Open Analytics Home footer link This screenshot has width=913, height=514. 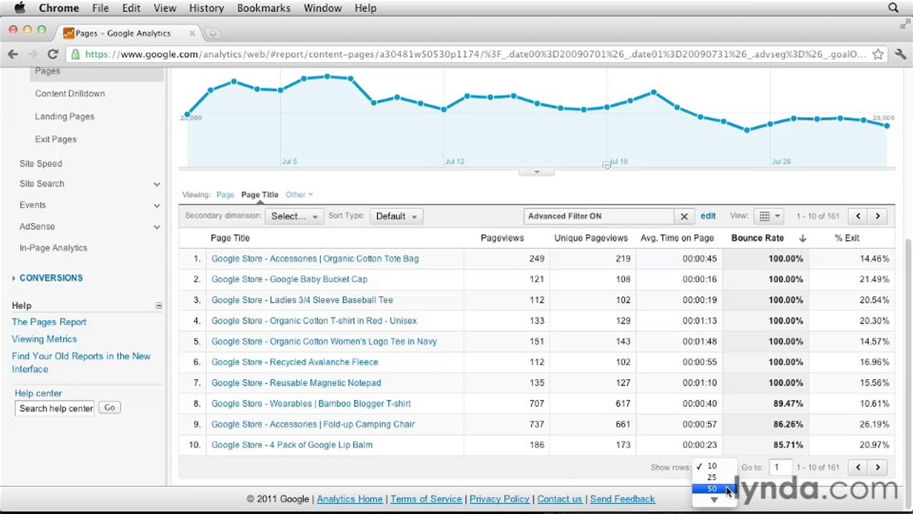(350, 499)
